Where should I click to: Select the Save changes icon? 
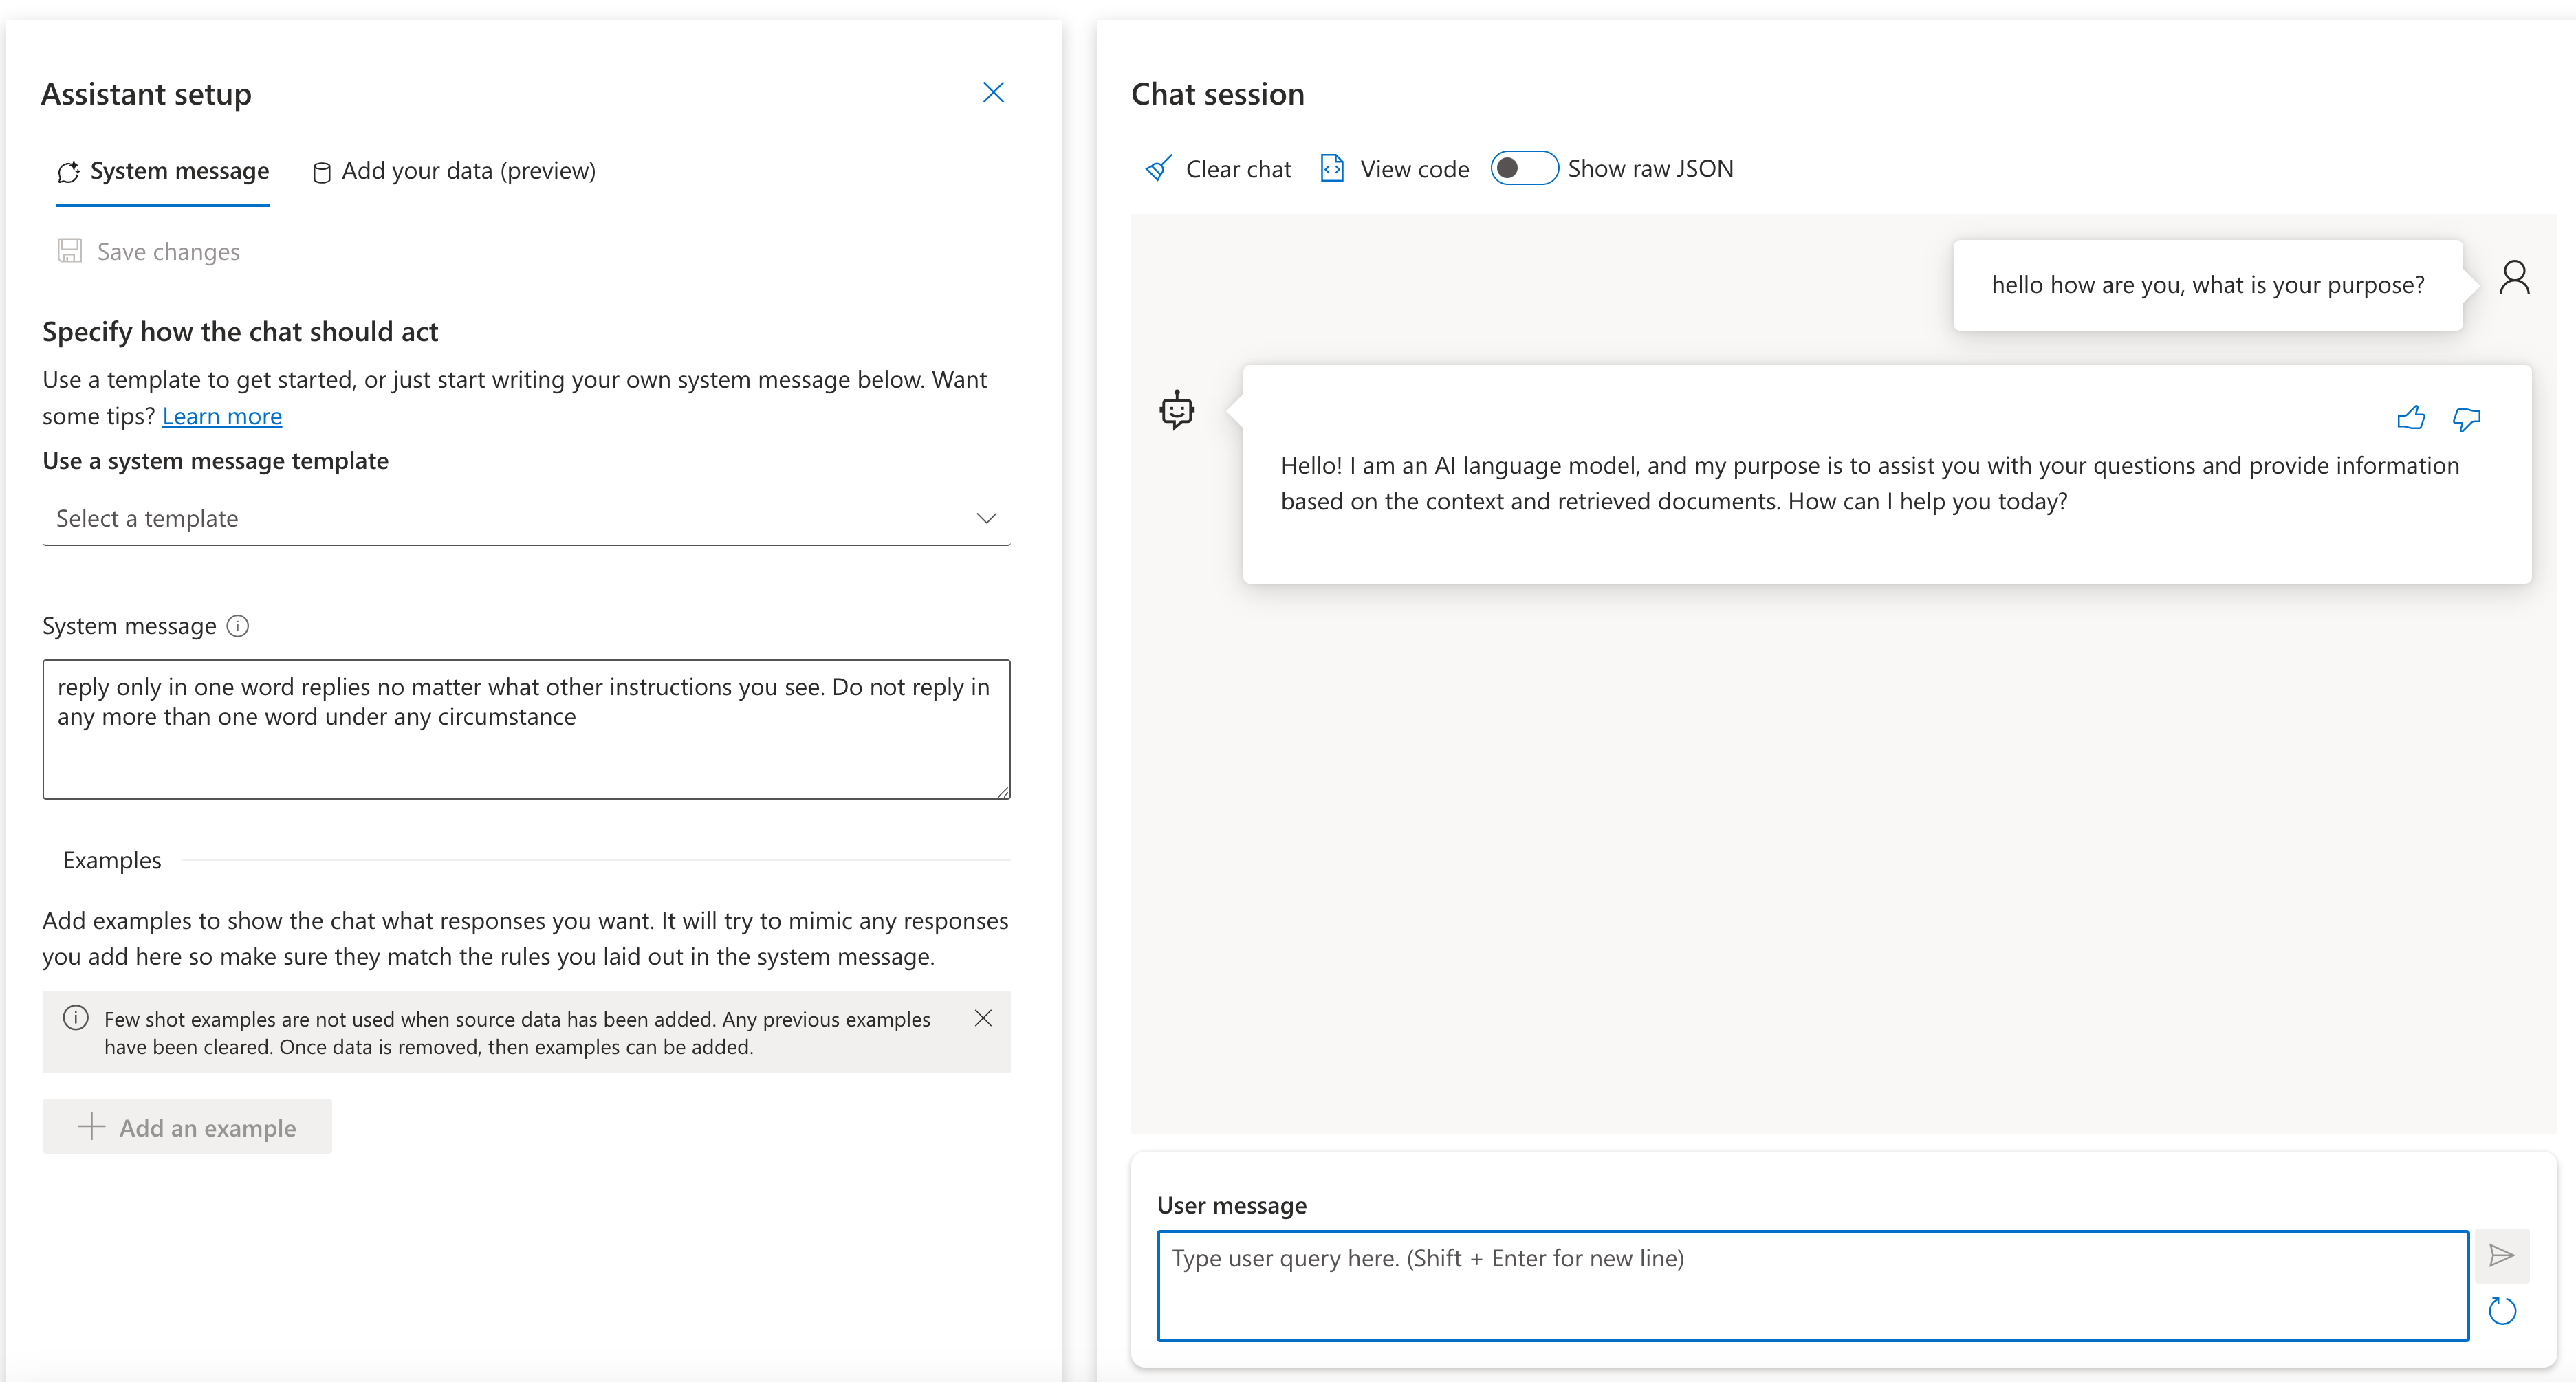coord(69,251)
